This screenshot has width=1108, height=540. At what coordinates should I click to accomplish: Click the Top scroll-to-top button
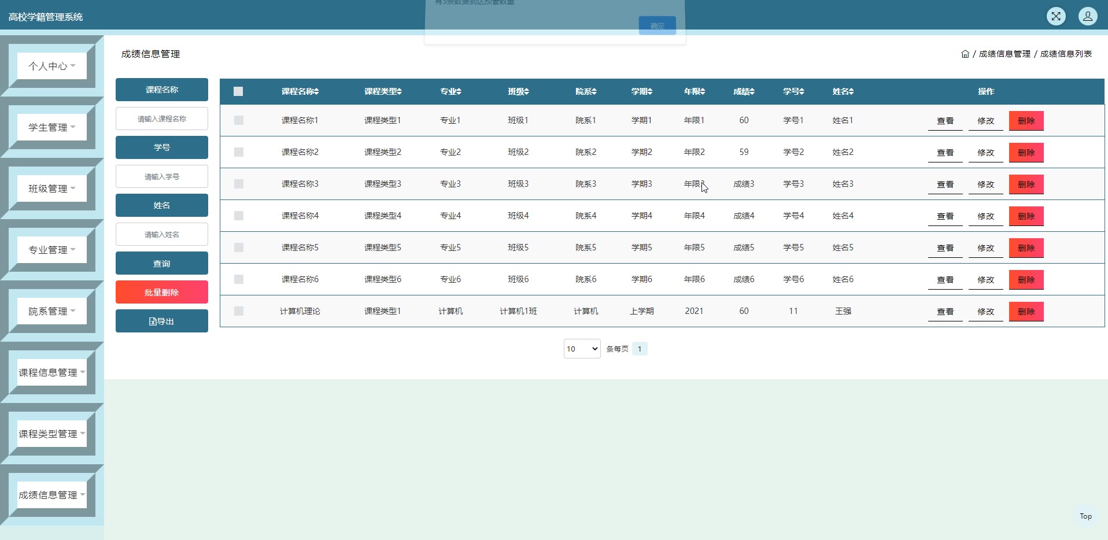coord(1085,516)
